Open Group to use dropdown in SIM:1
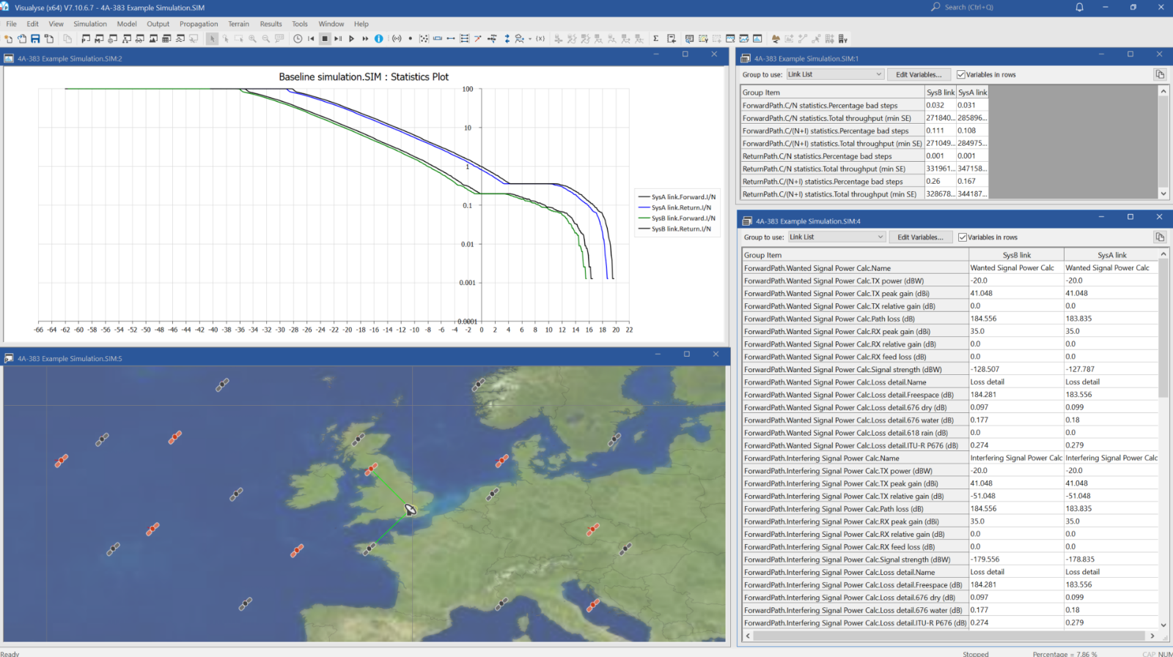 pyautogui.click(x=835, y=75)
